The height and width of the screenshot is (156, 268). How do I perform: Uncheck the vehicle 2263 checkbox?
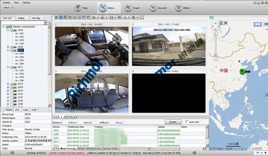pos(12,50)
